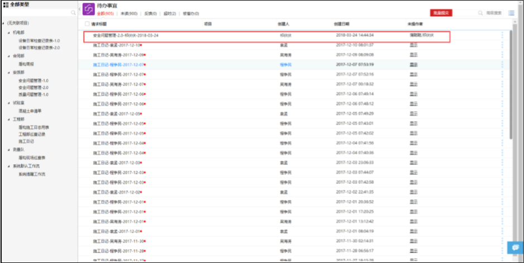This screenshot has width=524, height=263.
Task: Open more-options dots for the 08:09:08 row
Action: tap(502, 55)
